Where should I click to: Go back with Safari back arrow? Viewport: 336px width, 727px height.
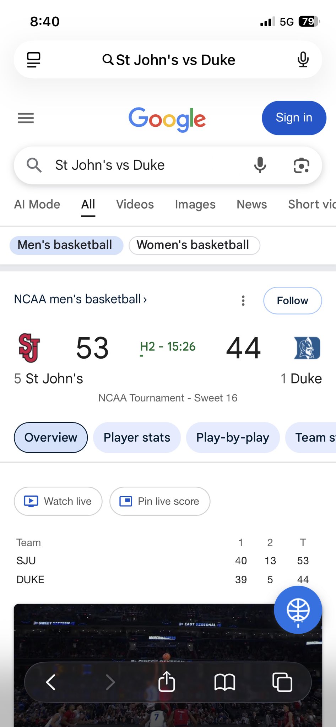click(51, 682)
